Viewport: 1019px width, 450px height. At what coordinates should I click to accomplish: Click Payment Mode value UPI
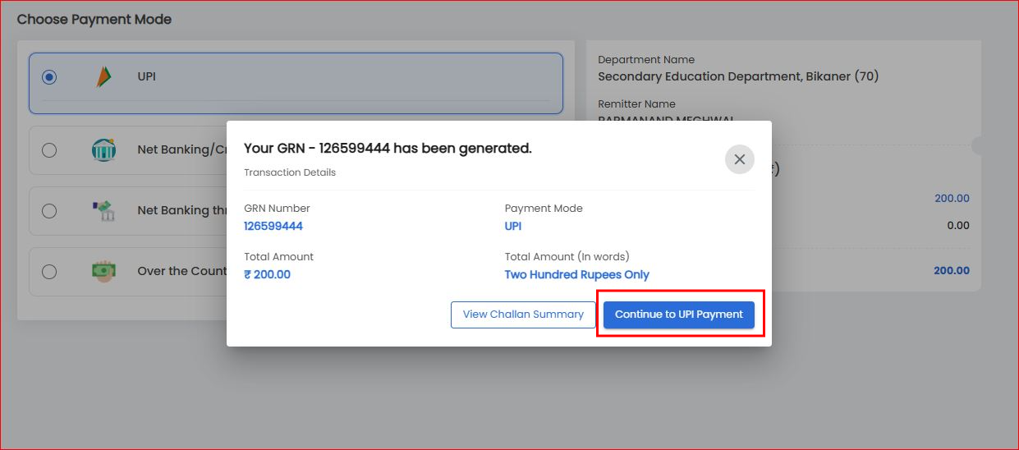tap(513, 227)
